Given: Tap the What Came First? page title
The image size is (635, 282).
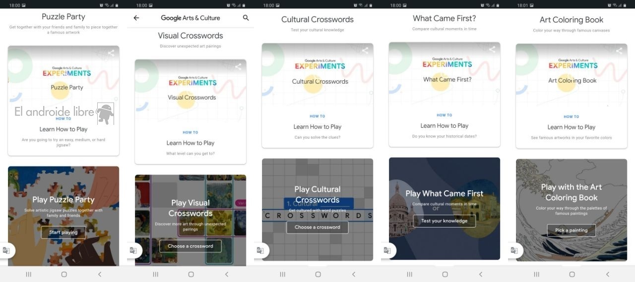Looking at the screenshot, I should 444,18.
